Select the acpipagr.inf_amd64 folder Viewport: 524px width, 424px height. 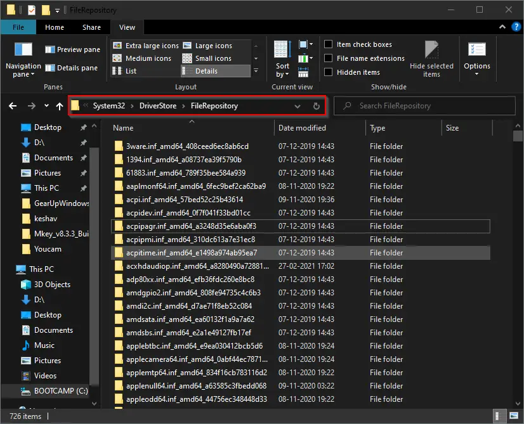pyautogui.click(x=301, y=226)
